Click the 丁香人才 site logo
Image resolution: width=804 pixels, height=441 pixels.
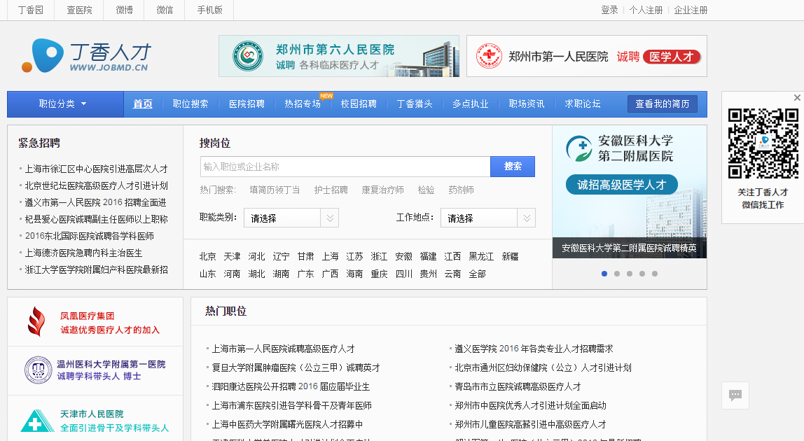click(87, 55)
